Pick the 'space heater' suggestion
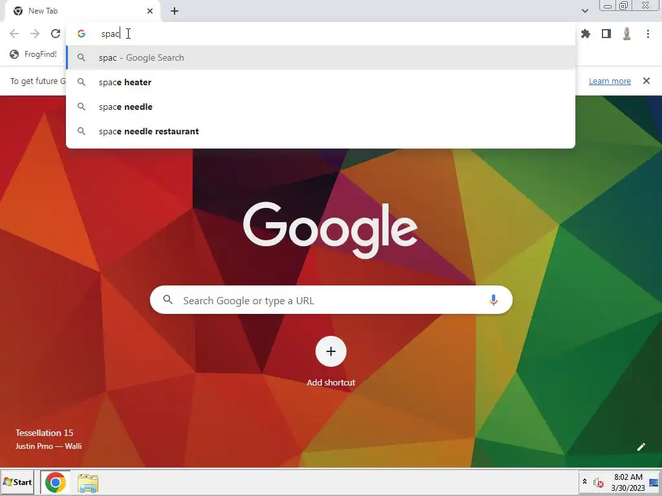 [321, 82]
